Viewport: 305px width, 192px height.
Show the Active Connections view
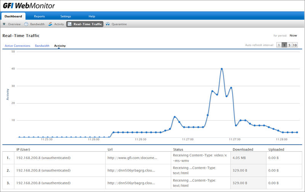pos(18,46)
